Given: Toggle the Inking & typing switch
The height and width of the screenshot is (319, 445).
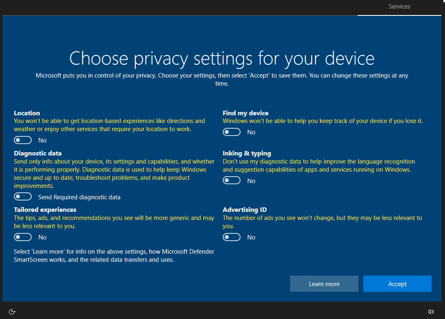Looking at the screenshot, I should coord(232,181).
